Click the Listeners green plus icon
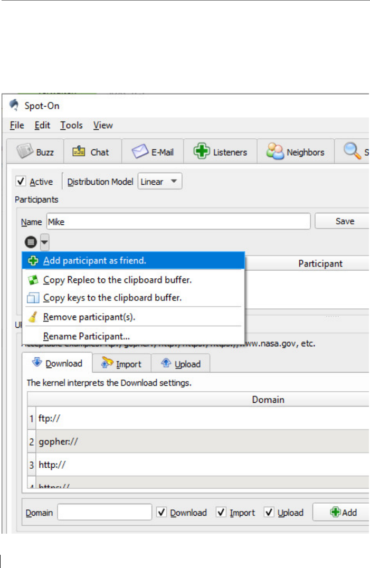Image resolution: width=370 pixels, height=568 pixels. pyautogui.click(x=201, y=152)
